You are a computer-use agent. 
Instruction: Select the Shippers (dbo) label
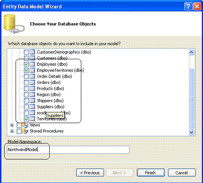(50, 101)
